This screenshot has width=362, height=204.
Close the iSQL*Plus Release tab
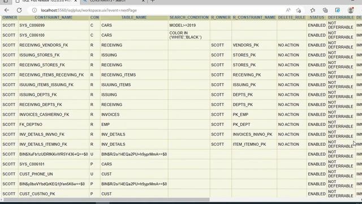pyautogui.click(x=75, y=1)
